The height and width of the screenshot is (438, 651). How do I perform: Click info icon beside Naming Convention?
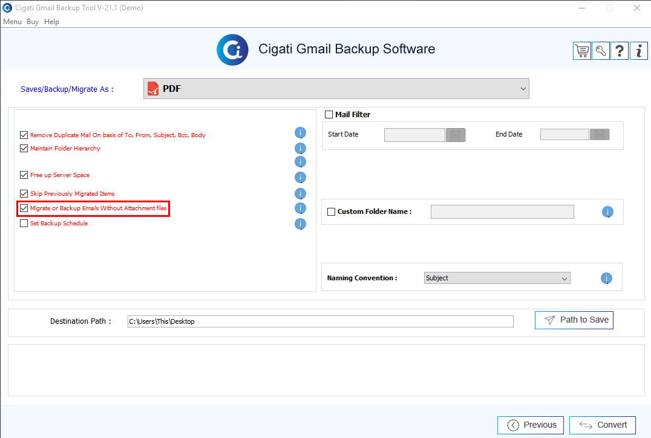[x=606, y=278]
